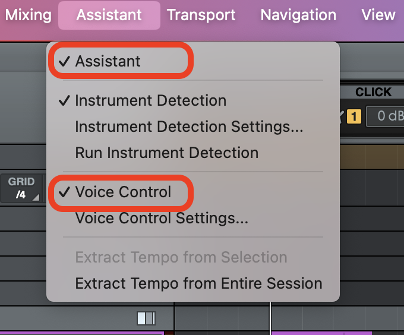Viewport: 404px width, 335px height.
Task: Select Extract Tempo from Entire Session
Action: coord(198,283)
